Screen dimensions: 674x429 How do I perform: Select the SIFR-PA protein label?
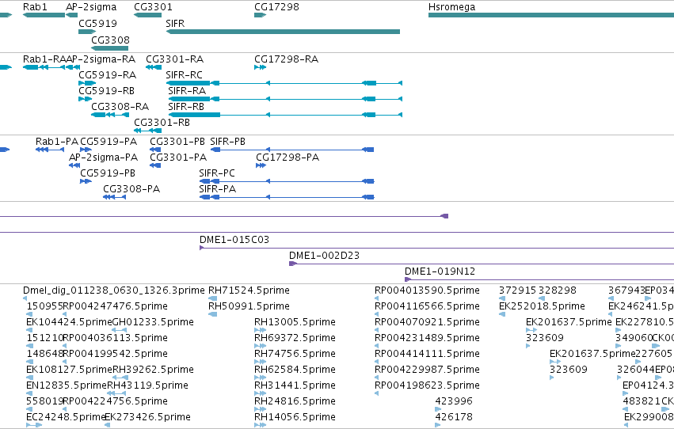point(218,189)
